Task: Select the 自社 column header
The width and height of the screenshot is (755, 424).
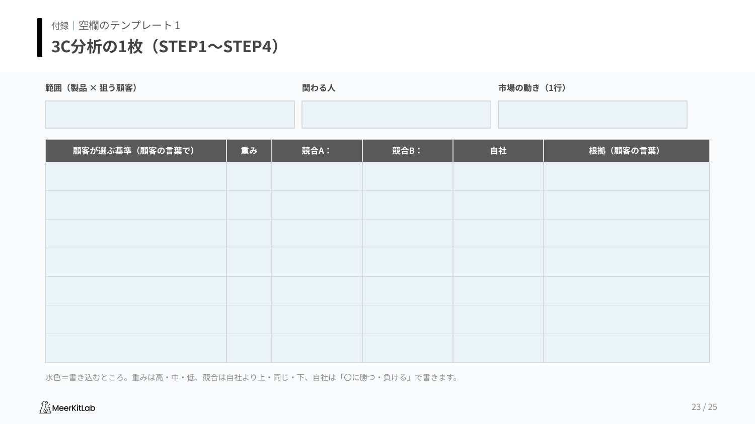Action: point(498,151)
